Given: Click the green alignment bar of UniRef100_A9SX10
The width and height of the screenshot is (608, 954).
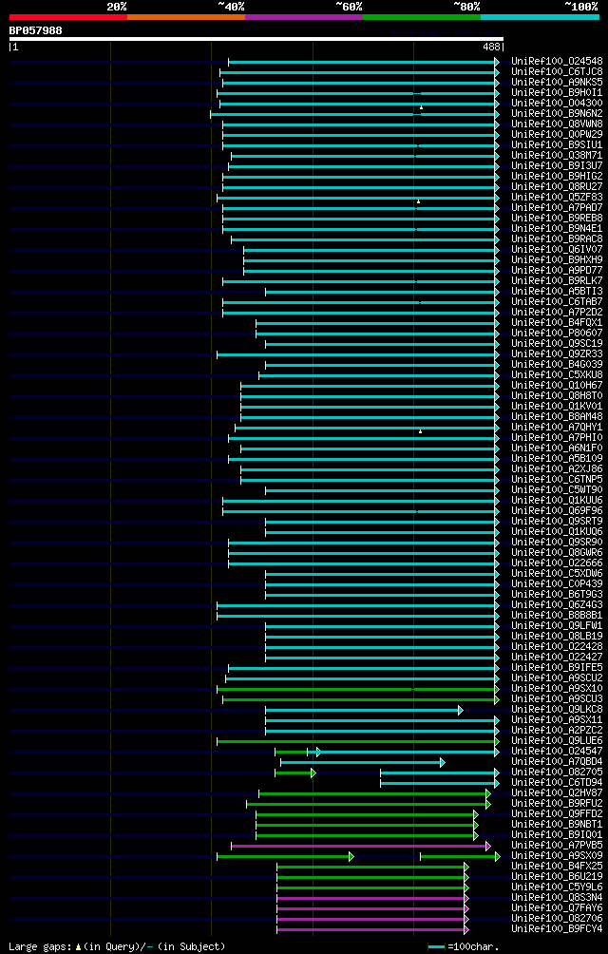Looking at the screenshot, I should click(x=358, y=689).
